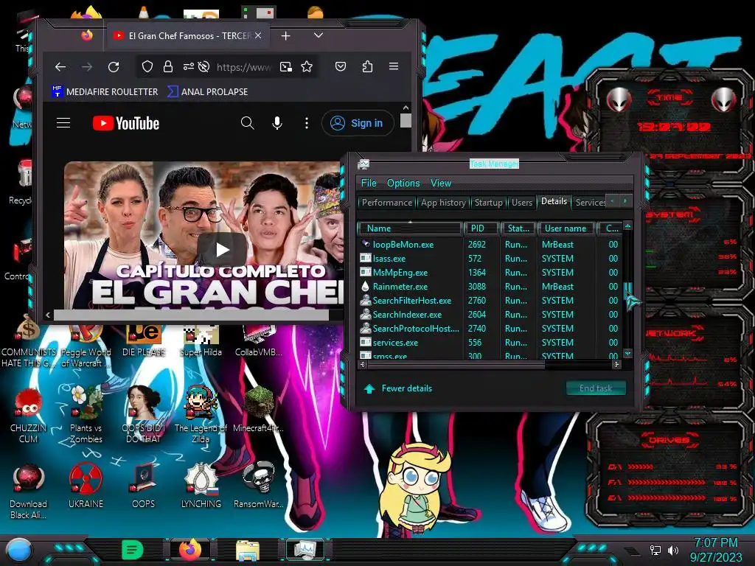Reload the current Firefox page
This screenshot has width=755, height=566.
114,67
